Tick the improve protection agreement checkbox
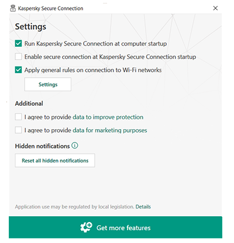Screen dimensions: 234x243 point(18,117)
